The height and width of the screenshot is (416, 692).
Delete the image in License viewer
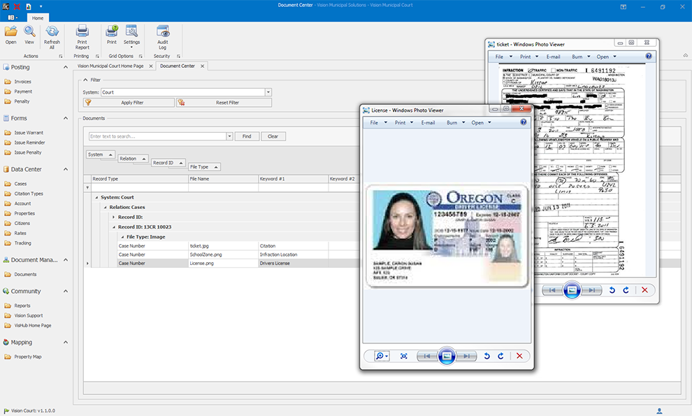[519, 356]
